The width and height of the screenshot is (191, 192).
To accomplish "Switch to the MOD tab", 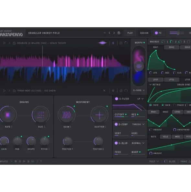I will tap(177, 137).
